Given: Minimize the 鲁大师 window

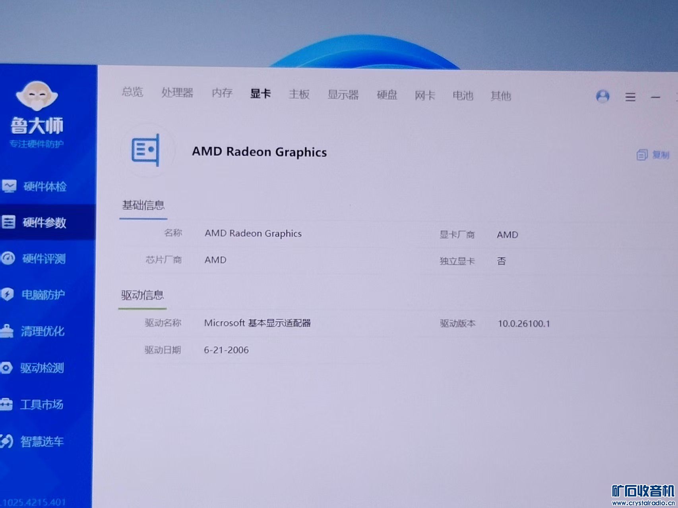Looking at the screenshot, I should click(x=655, y=97).
